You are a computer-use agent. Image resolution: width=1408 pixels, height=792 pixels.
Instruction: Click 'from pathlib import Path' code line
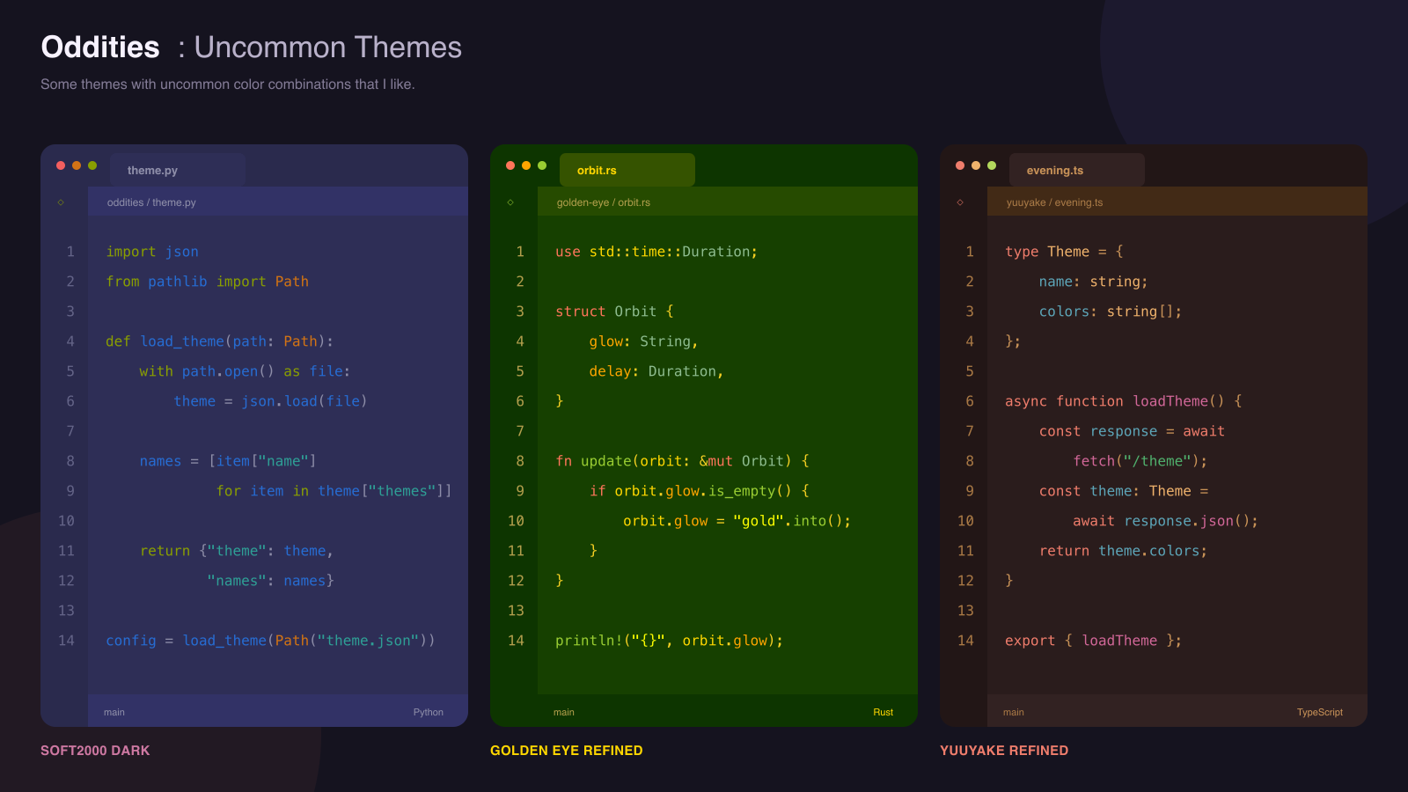click(208, 282)
